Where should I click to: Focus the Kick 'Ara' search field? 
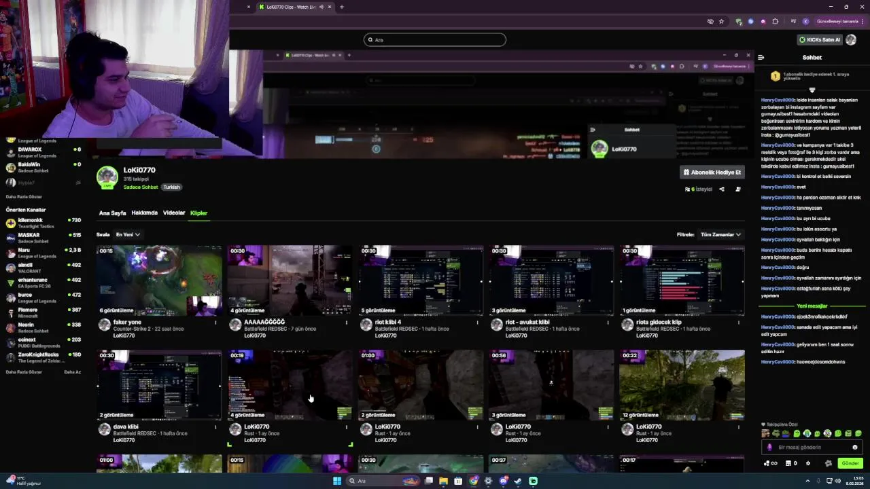click(x=435, y=39)
